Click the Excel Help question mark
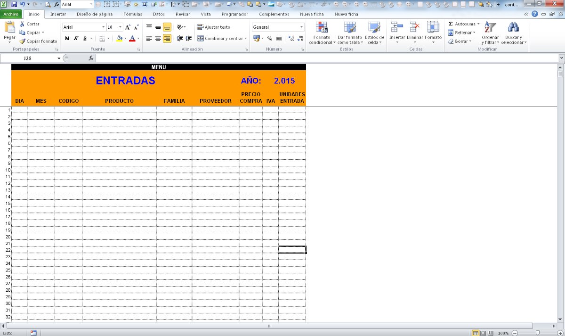 pyautogui.click(x=535, y=14)
